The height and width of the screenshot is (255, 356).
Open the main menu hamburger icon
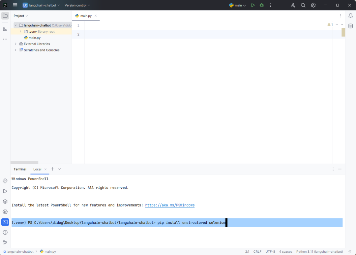[15, 5]
